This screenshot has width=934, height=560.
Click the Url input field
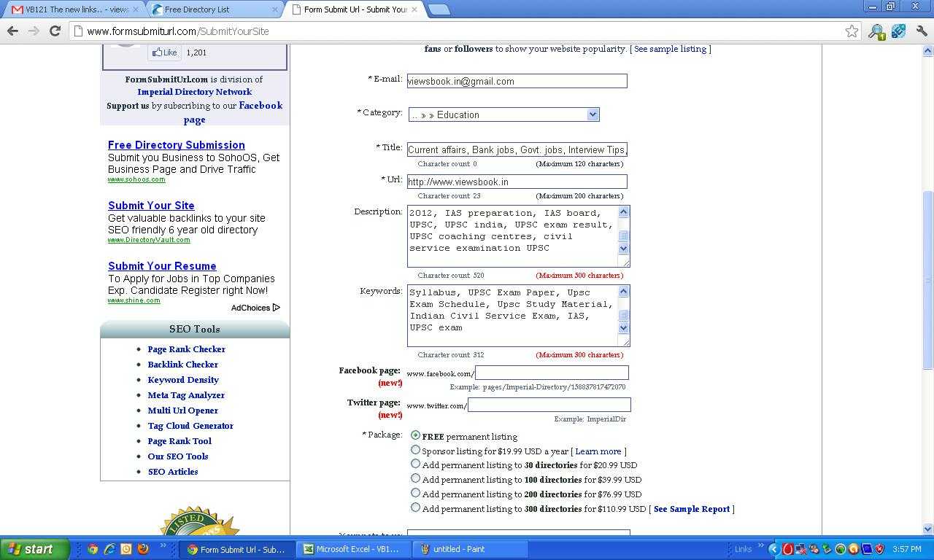coord(517,182)
